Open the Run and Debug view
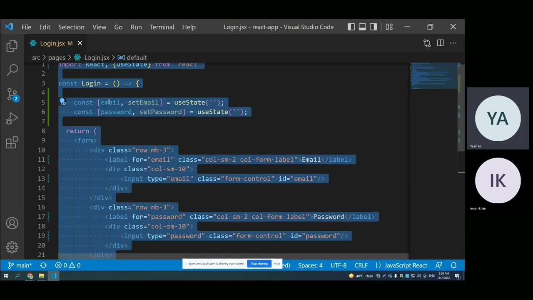This screenshot has height=300, width=533. [x=12, y=119]
